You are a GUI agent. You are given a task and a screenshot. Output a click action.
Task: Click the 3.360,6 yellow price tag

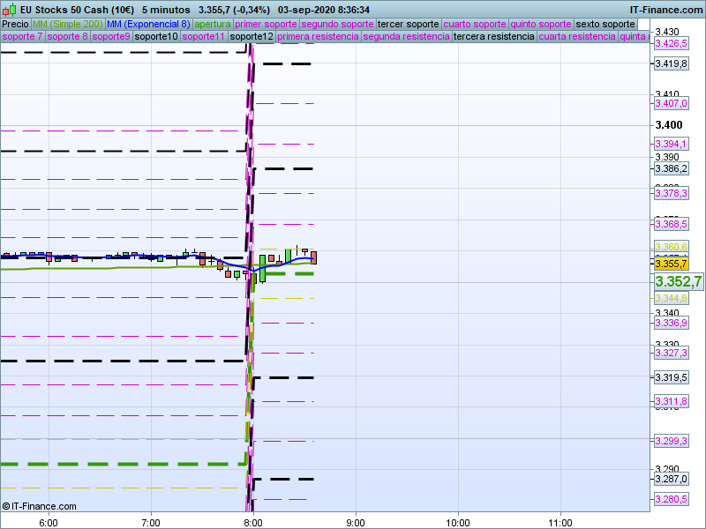pos(671,247)
